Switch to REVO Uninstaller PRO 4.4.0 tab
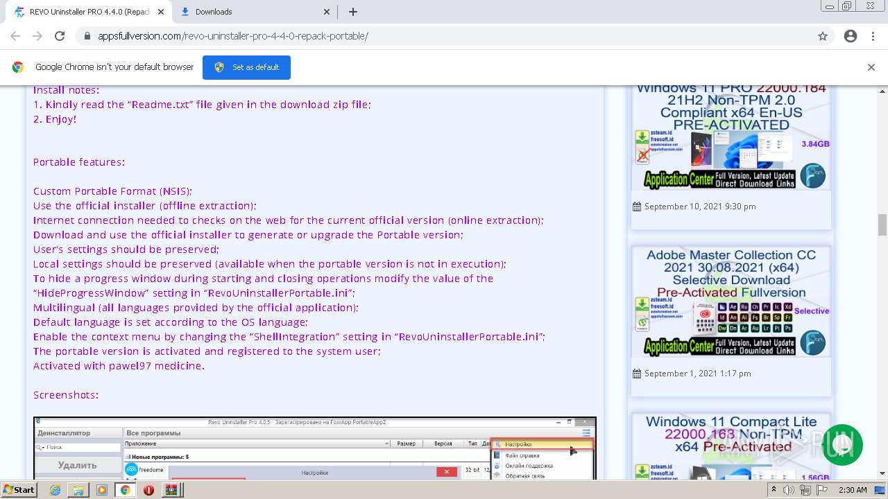The width and height of the screenshot is (888, 499). (x=89, y=12)
